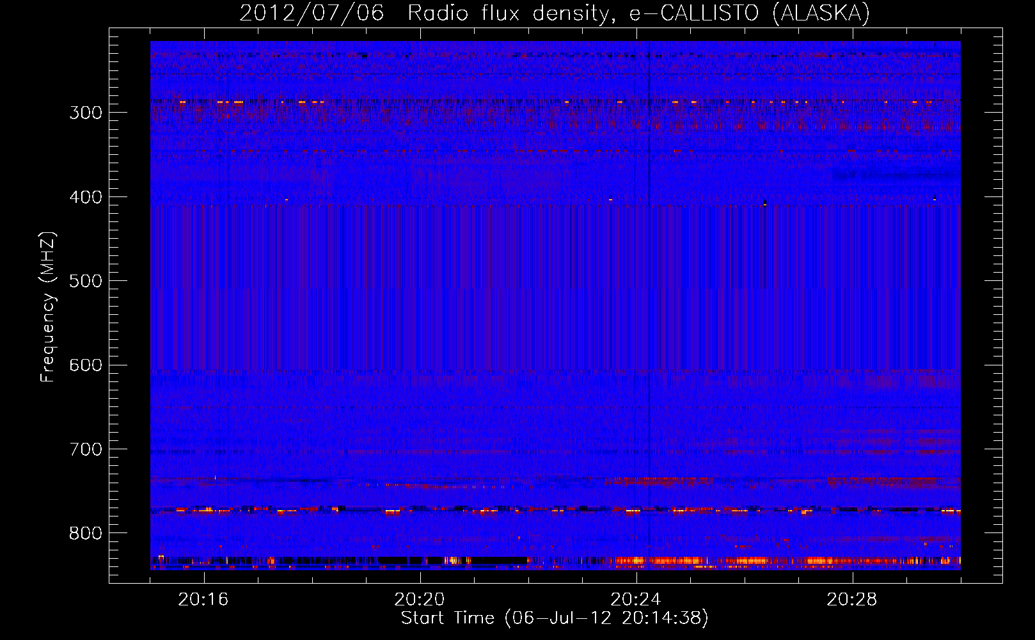Select the 600 frequency tick label
Screen dimensions: 1035x640
tap(86, 365)
